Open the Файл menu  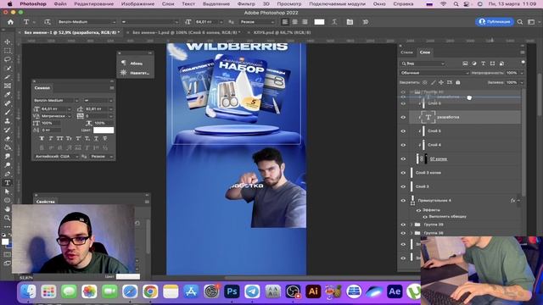[60, 3]
